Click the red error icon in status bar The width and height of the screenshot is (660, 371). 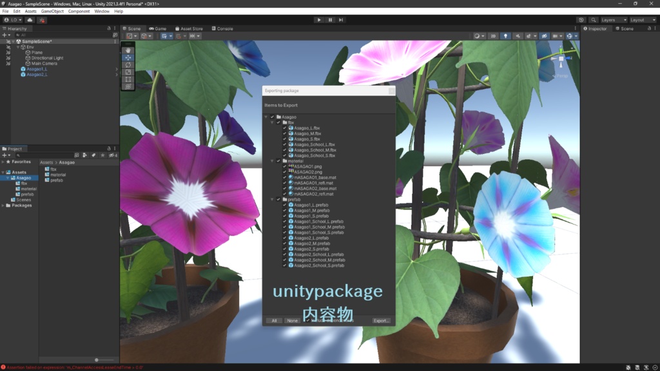(x=3, y=367)
